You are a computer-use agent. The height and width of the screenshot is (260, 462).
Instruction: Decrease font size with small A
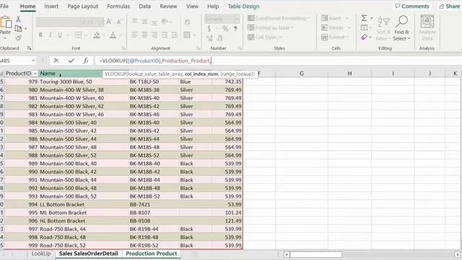tap(119, 22)
